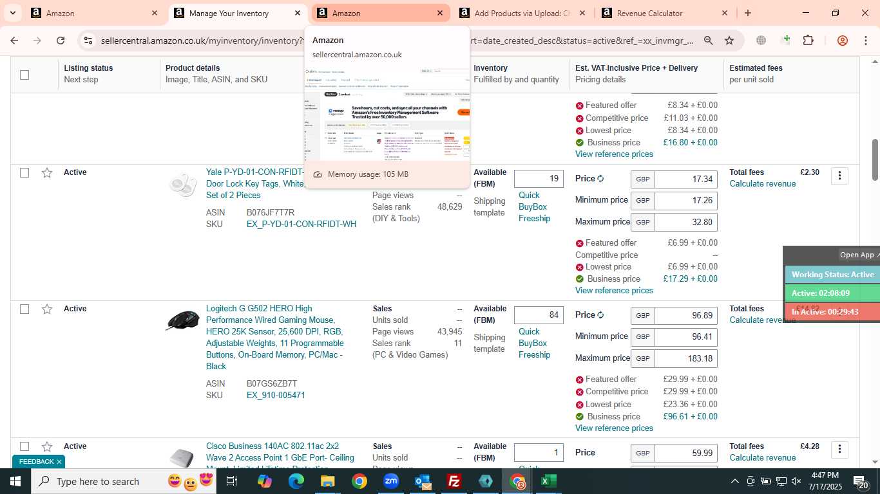Calculate revenue for the Cisco listing
The image size is (880, 494).
click(762, 458)
